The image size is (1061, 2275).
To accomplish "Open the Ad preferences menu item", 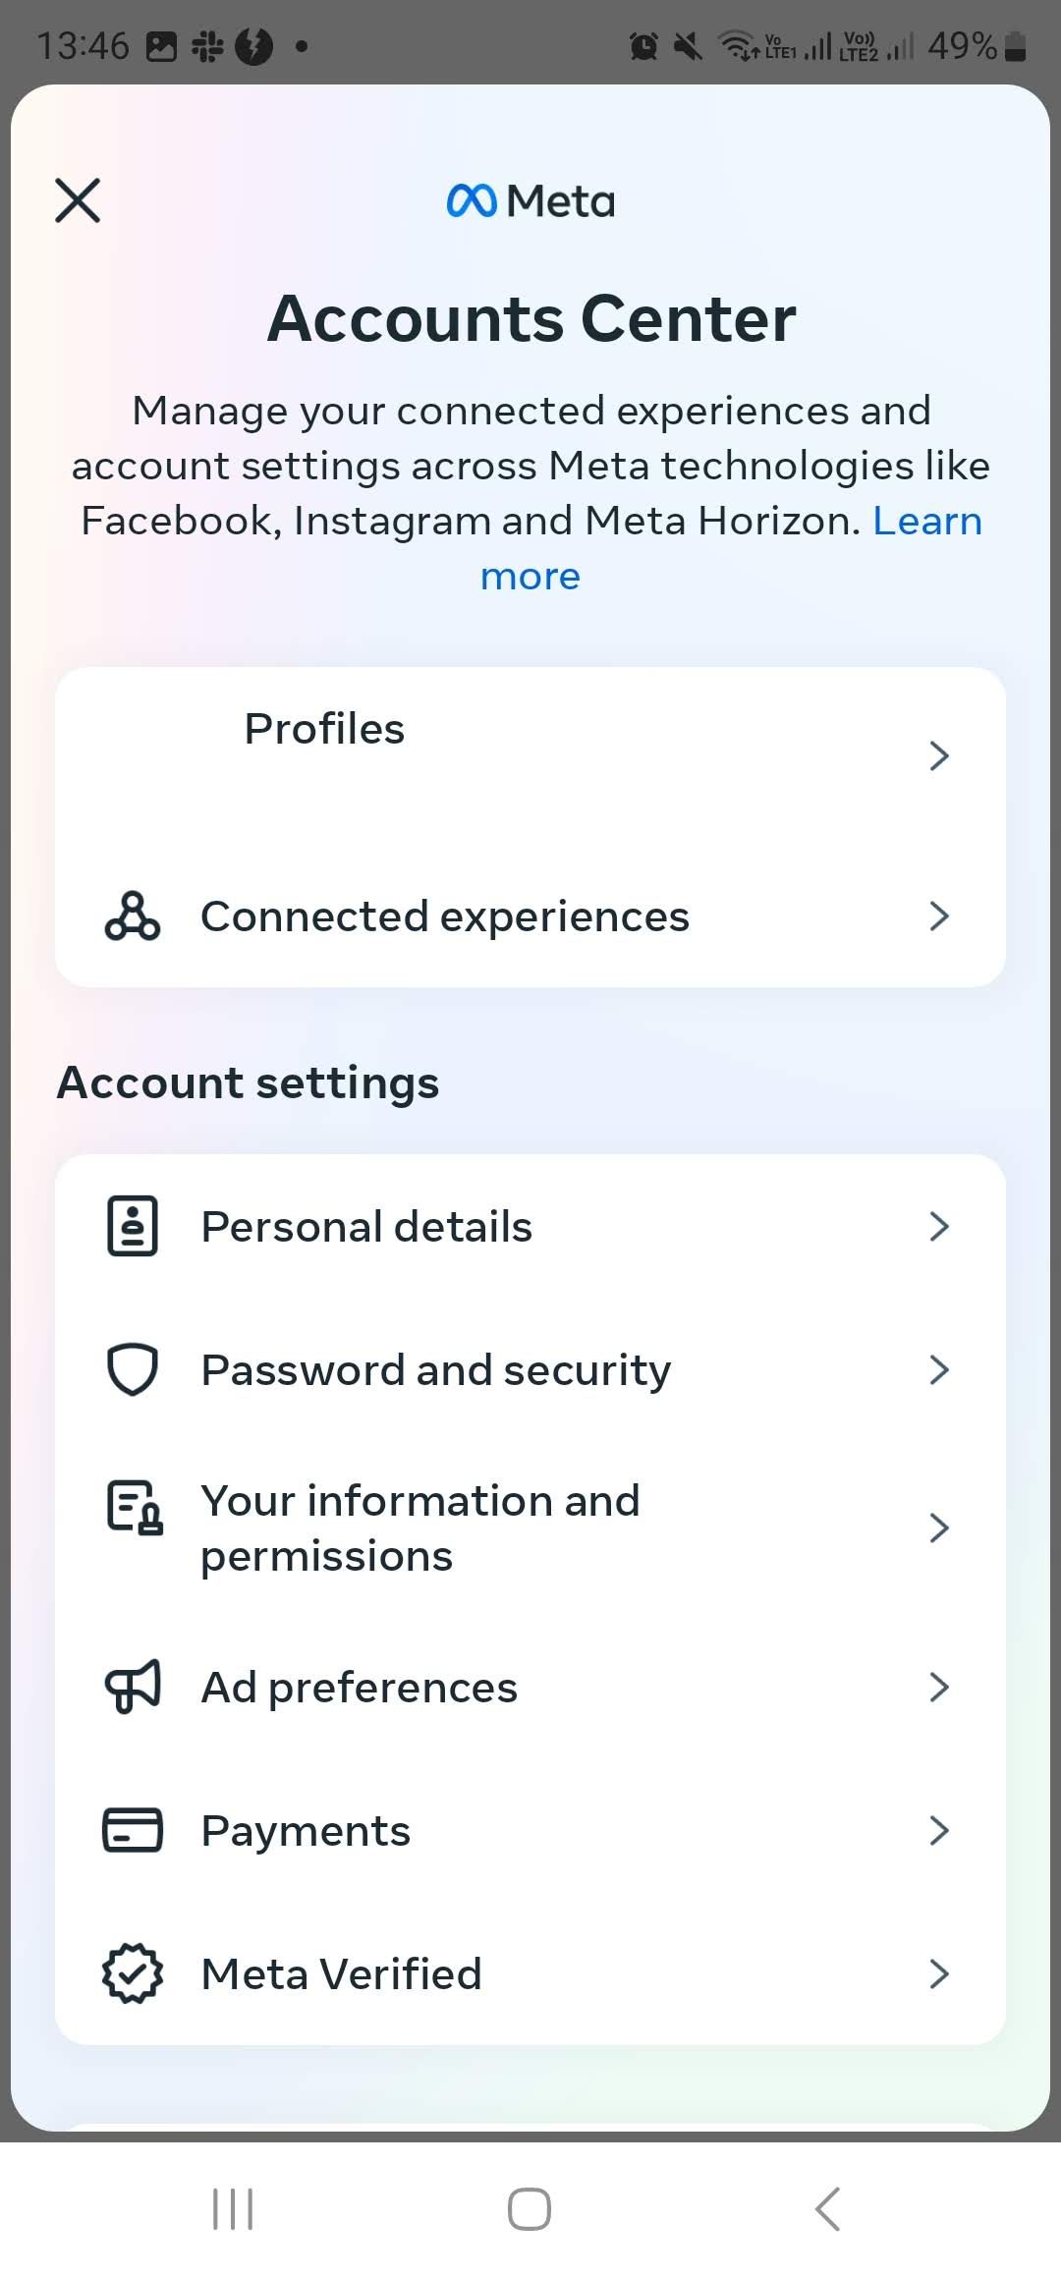I will (359, 1687).
